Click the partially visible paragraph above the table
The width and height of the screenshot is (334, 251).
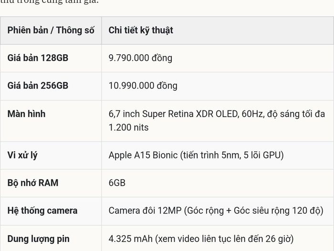pyautogui.click(x=50, y=2)
